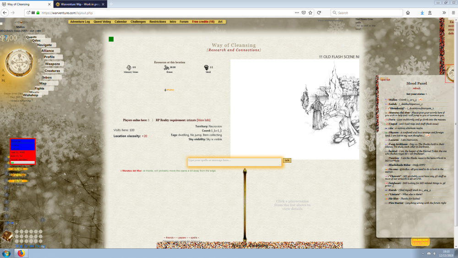The height and width of the screenshot is (258, 458).
Task: Open the Intro menu item
Action: [173, 22]
